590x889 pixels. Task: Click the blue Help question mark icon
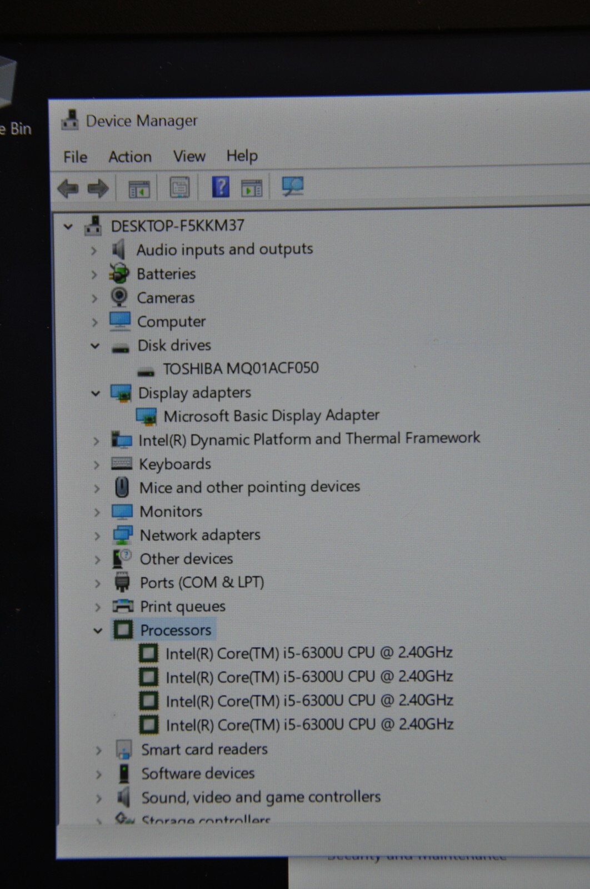point(221,187)
